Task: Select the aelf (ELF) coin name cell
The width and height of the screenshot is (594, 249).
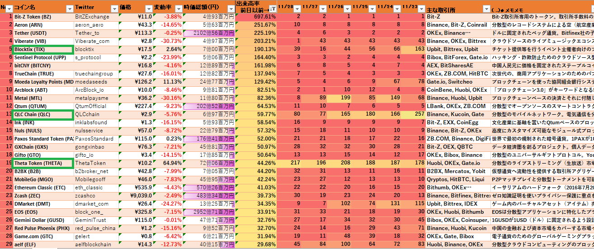Action: (43, 244)
